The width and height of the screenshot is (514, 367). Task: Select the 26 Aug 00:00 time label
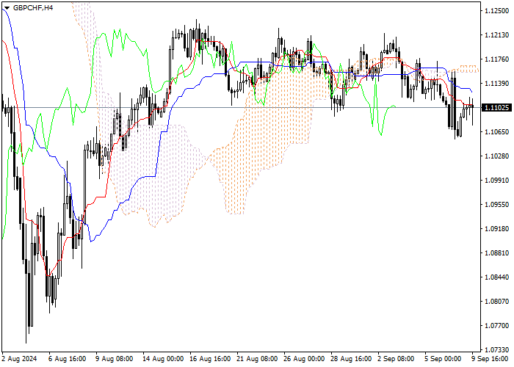pyautogui.click(x=304, y=359)
